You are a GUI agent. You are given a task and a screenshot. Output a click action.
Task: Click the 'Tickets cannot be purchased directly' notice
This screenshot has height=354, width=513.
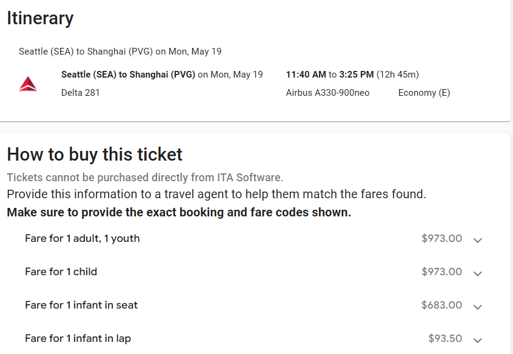pos(145,178)
